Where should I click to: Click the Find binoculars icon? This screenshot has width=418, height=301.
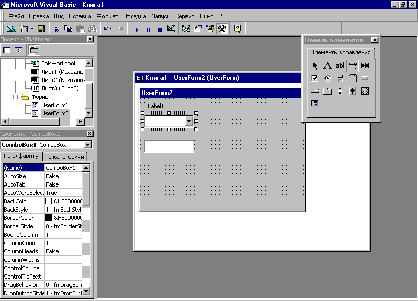92,29
